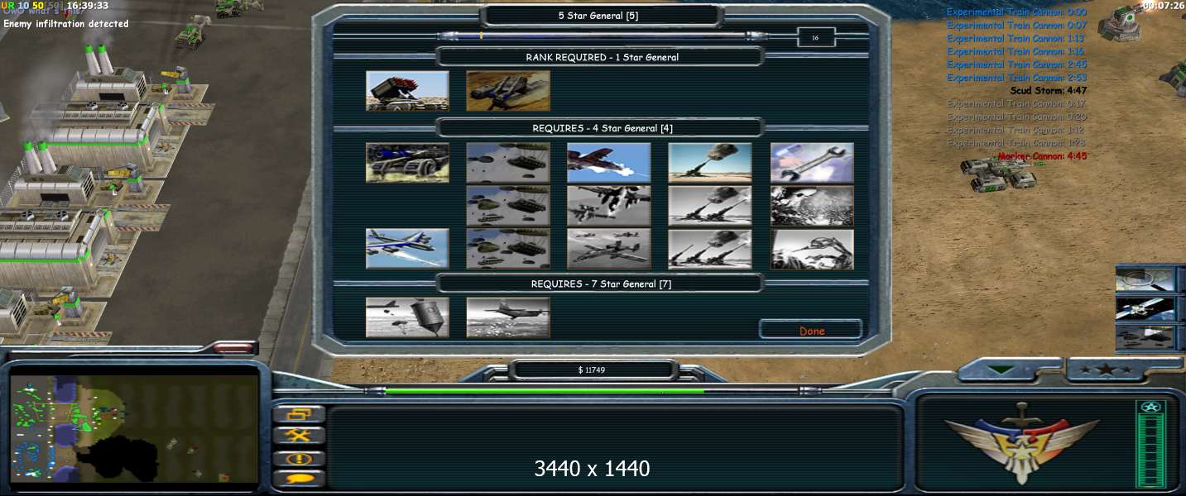Screen dimensions: 1186x496
Task: Activate the top shortcut power on the right edge
Action: [x=1145, y=279]
